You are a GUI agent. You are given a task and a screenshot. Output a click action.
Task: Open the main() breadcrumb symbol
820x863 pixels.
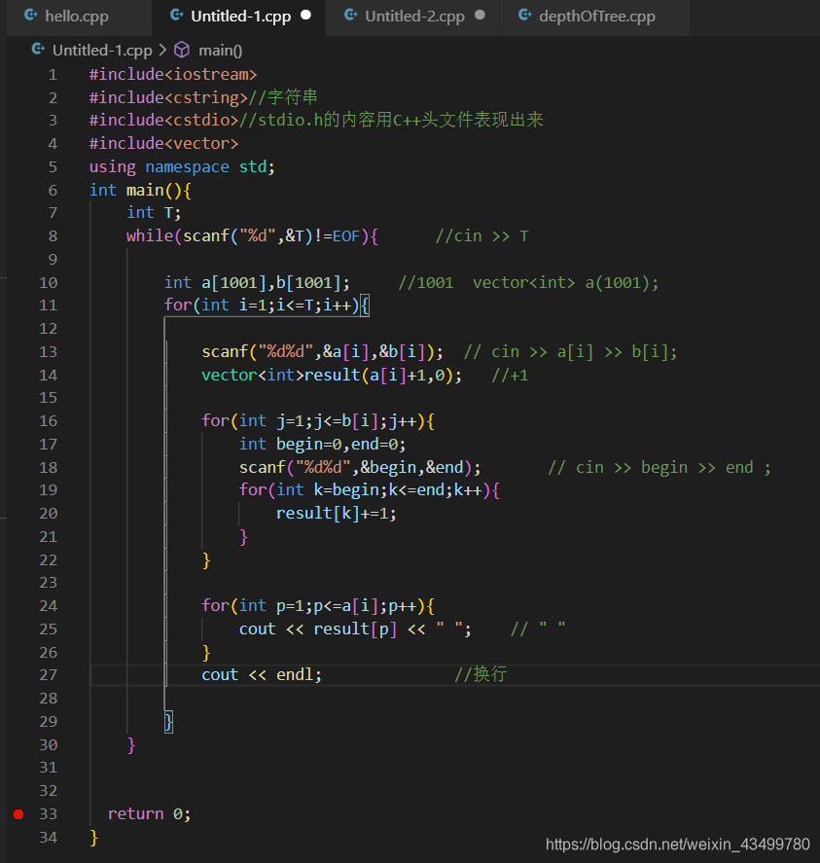click(x=220, y=51)
